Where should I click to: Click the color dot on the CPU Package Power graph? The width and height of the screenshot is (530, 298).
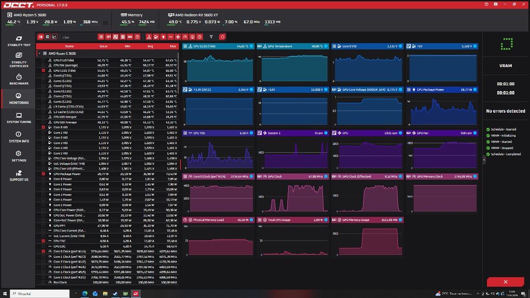pyautogui.click(x=475, y=89)
